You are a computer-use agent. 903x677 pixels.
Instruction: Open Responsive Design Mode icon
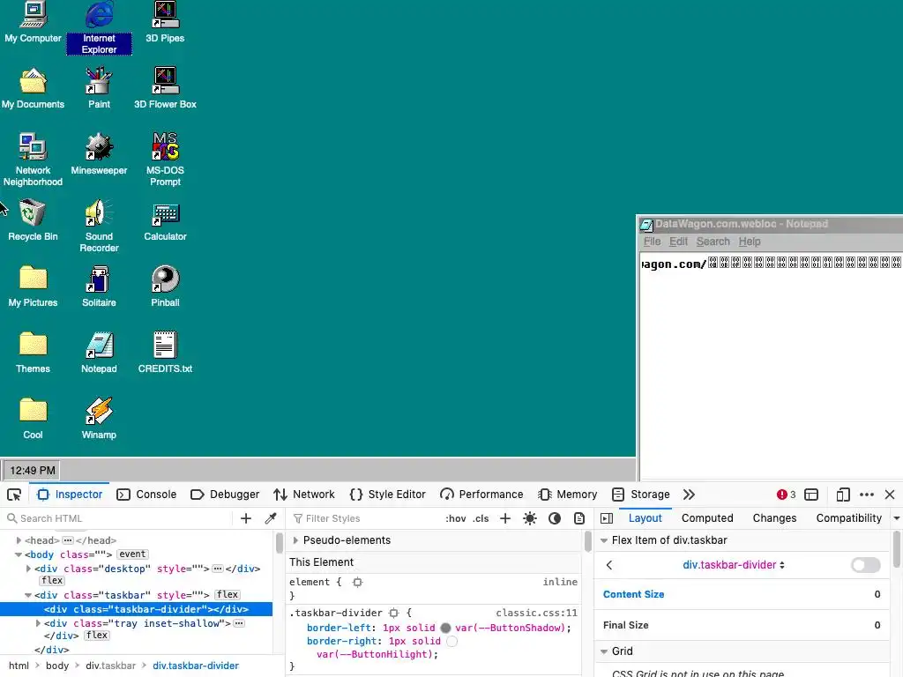(x=843, y=495)
